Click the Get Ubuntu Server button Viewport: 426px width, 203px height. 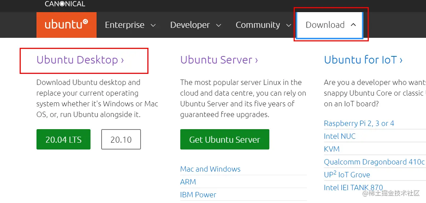point(225,139)
